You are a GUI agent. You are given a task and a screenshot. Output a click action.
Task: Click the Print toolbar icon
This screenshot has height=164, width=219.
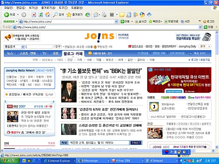(x=104, y=14)
